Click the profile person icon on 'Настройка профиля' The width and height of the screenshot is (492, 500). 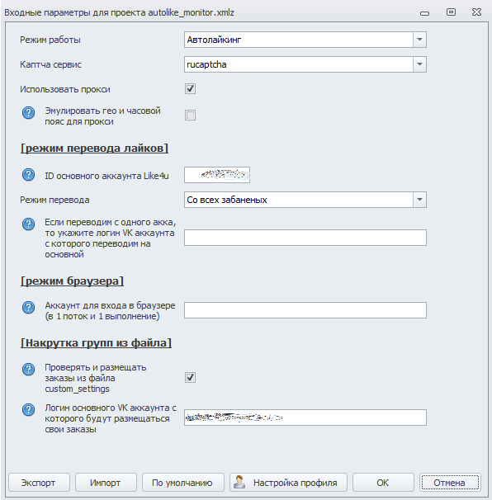(x=239, y=482)
